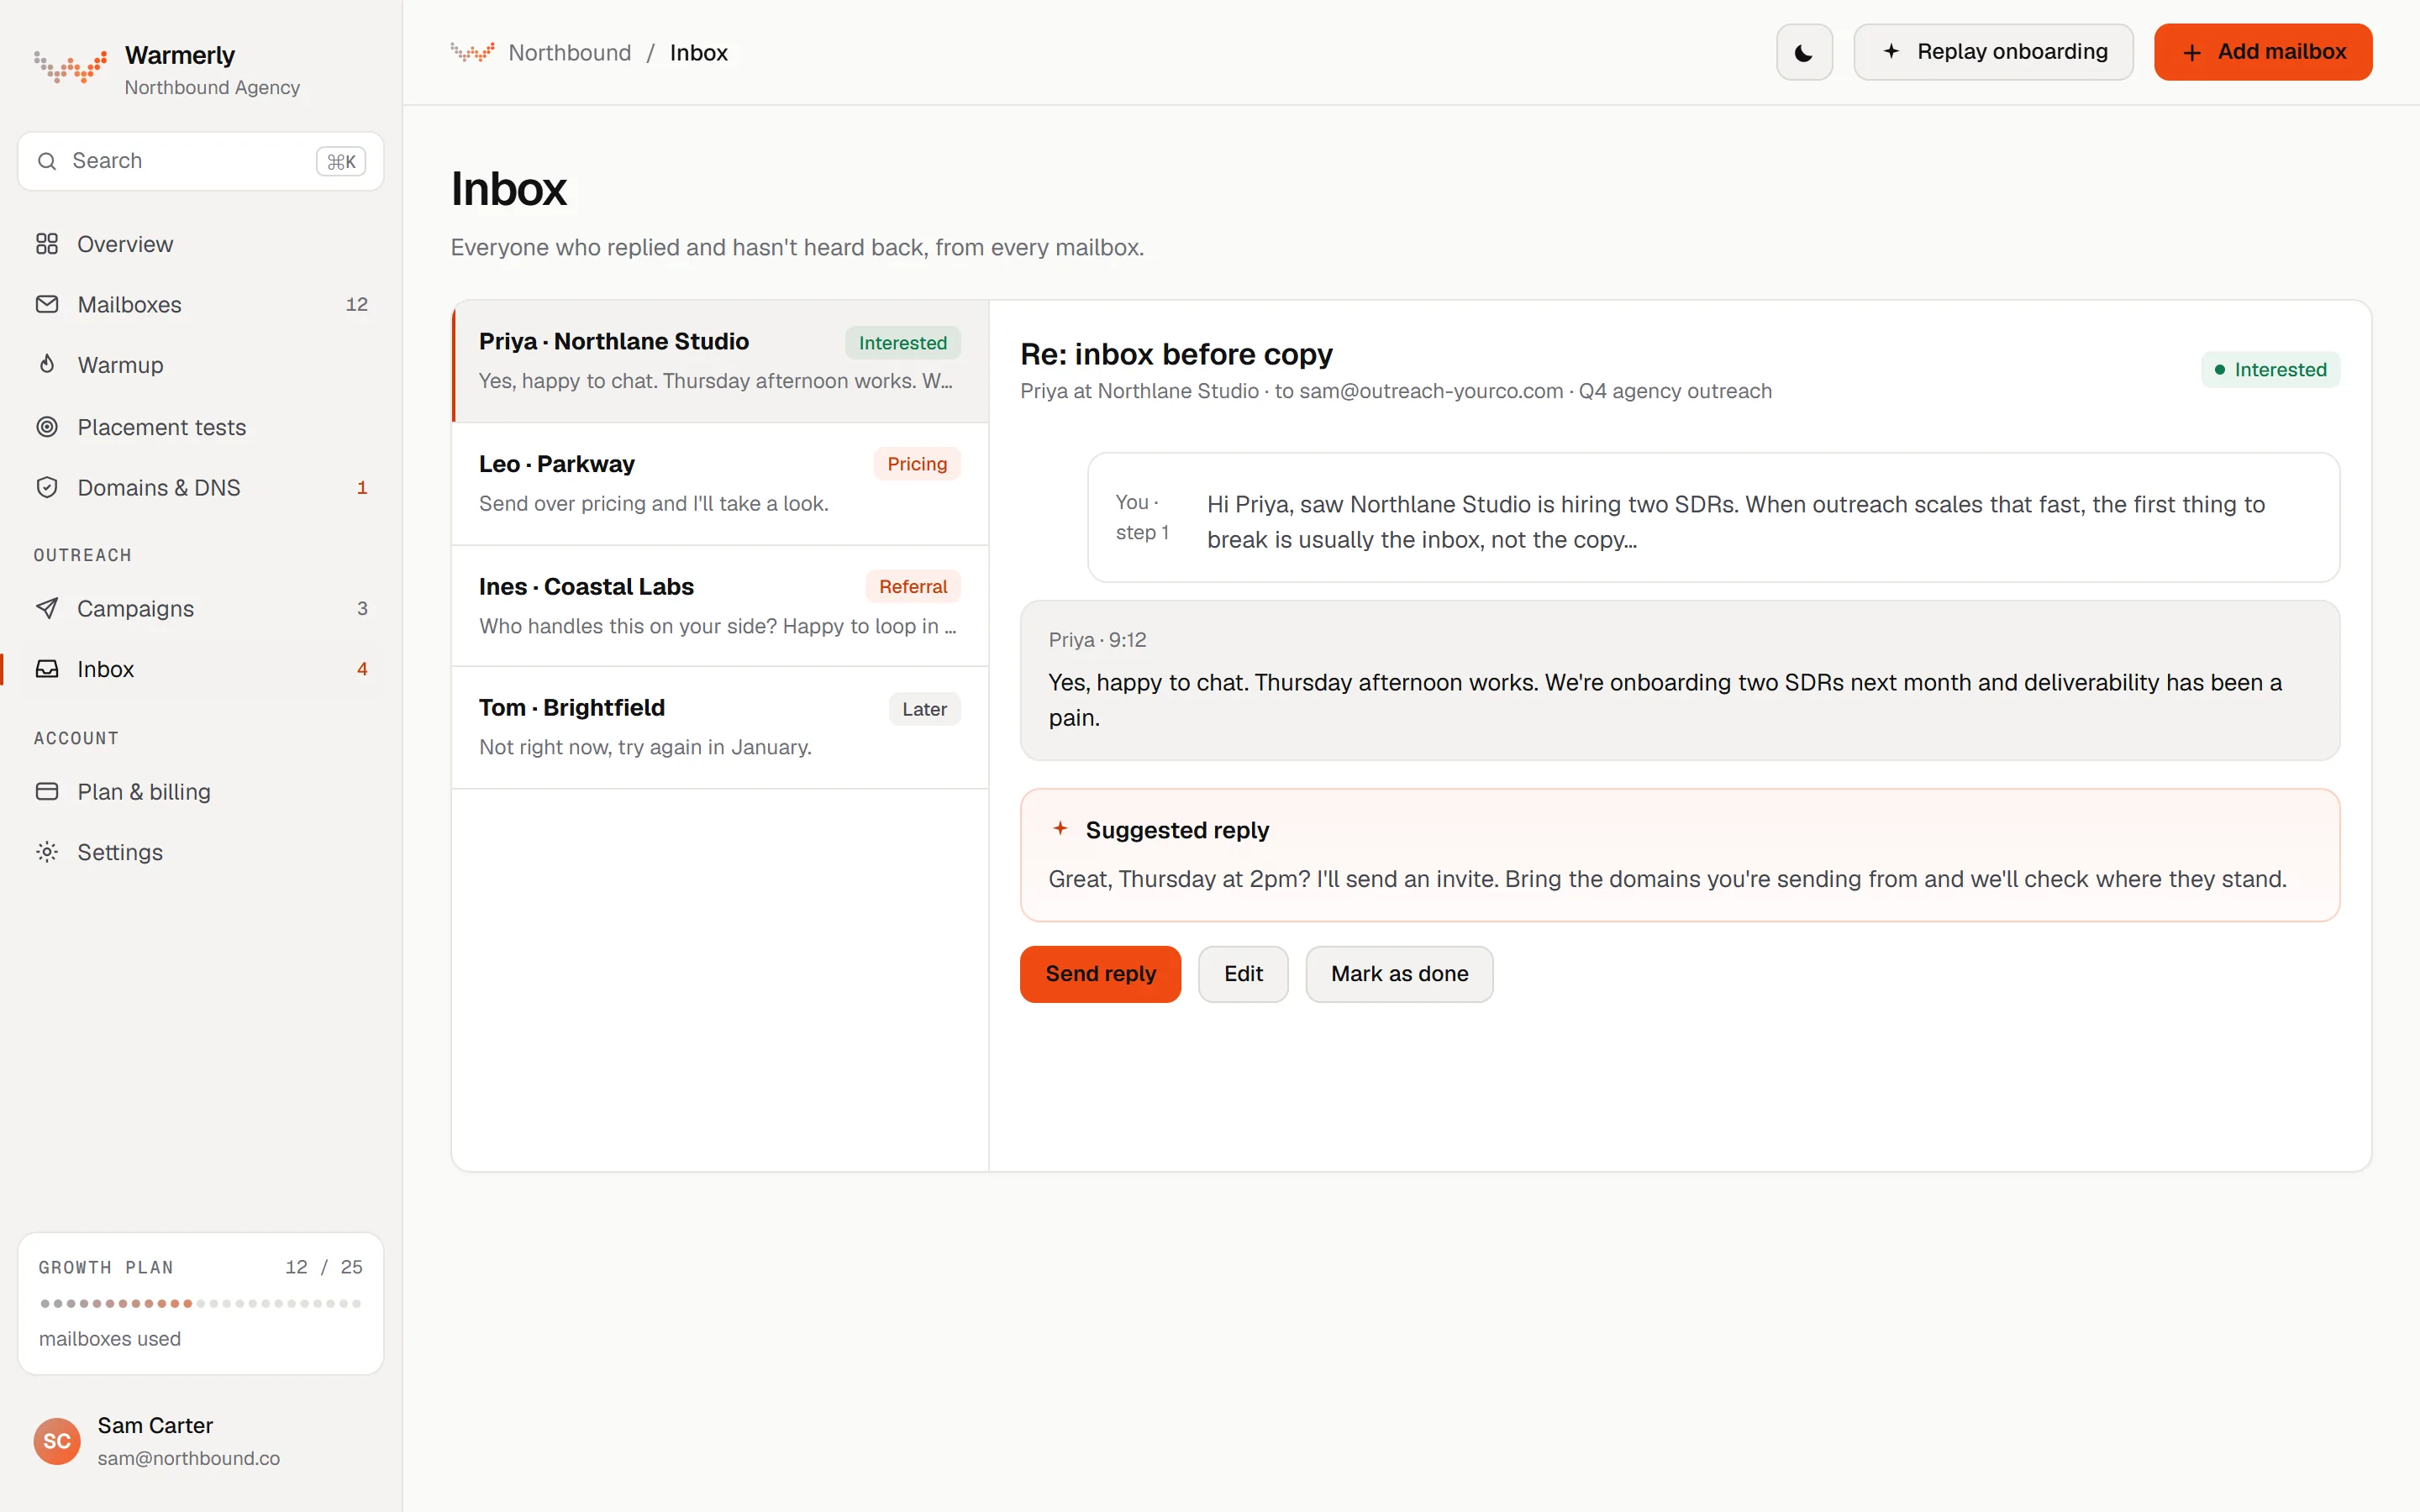Image resolution: width=2420 pixels, height=1512 pixels.
Task: Click the Overview grid icon in the sidebar
Action: pyautogui.click(x=47, y=244)
